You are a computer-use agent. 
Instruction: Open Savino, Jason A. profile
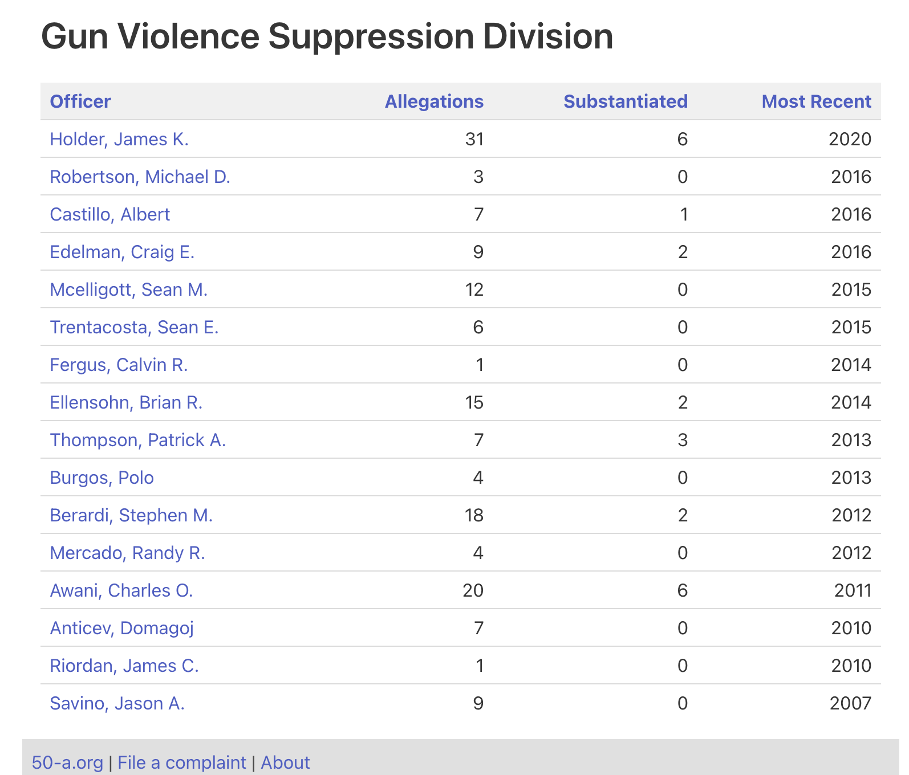click(117, 703)
